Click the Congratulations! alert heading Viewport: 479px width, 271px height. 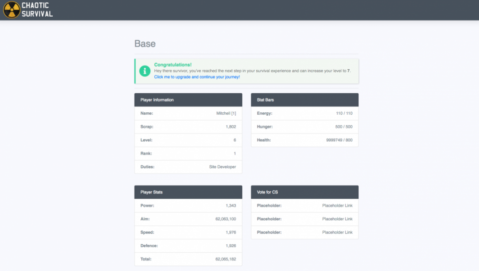[x=173, y=65]
